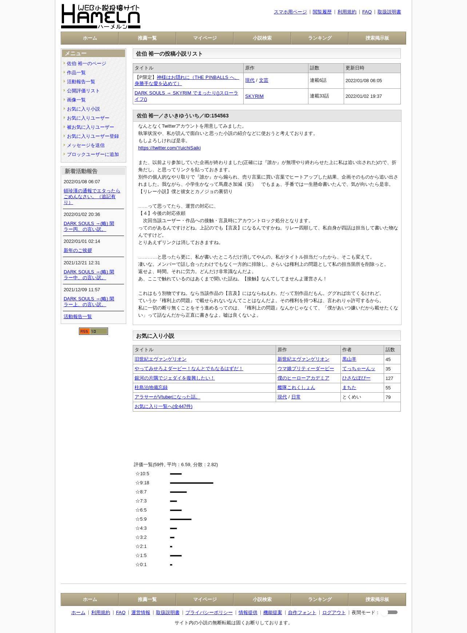Image resolution: width=467 pixels, height=633 pixels.
Task: Open source work ウマ娘プリティーダービー
Action: click(306, 369)
